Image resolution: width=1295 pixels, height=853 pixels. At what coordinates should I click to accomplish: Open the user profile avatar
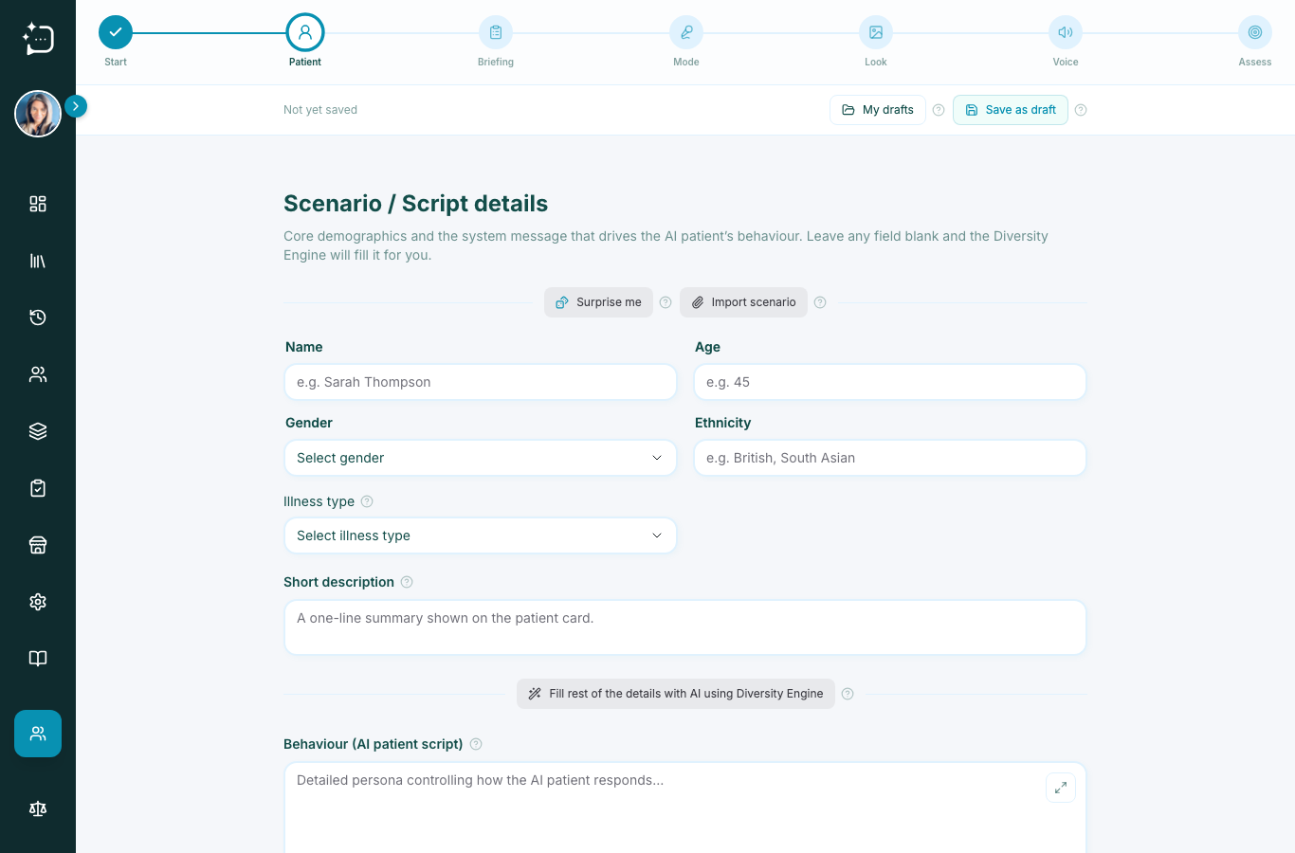pos(38,114)
